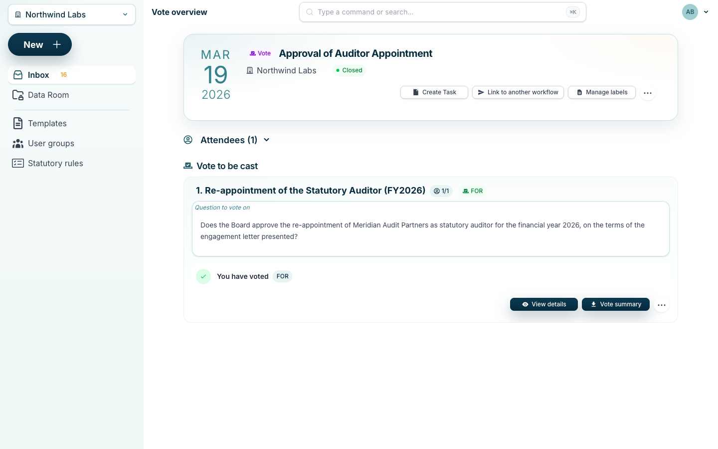Click the Re-appointment of the Statutory Auditor heading
This screenshot has height=449, width=718.
(311, 191)
